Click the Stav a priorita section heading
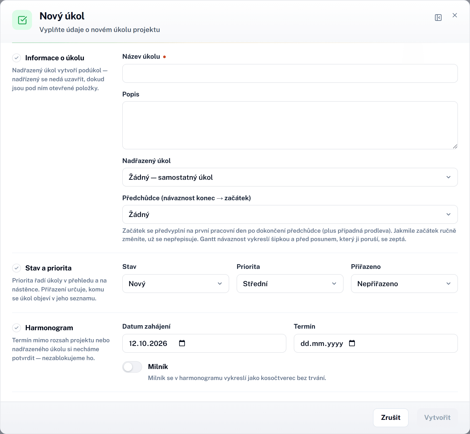470x434 pixels. tap(48, 268)
